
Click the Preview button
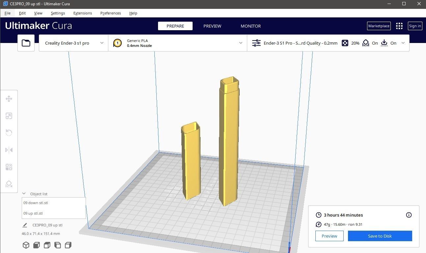click(329, 236)
